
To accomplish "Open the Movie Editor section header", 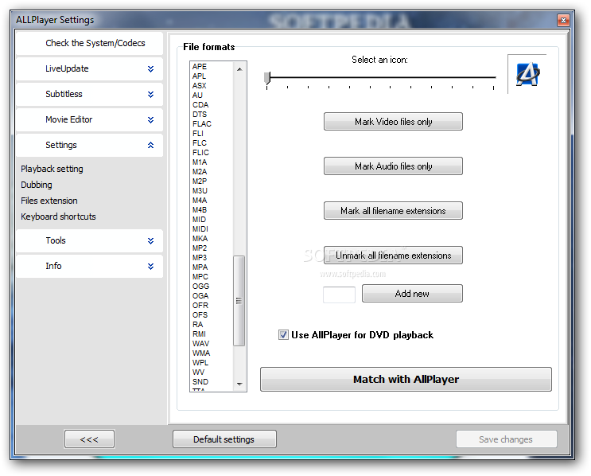I will pyautogui.click(x=89, y=119).
